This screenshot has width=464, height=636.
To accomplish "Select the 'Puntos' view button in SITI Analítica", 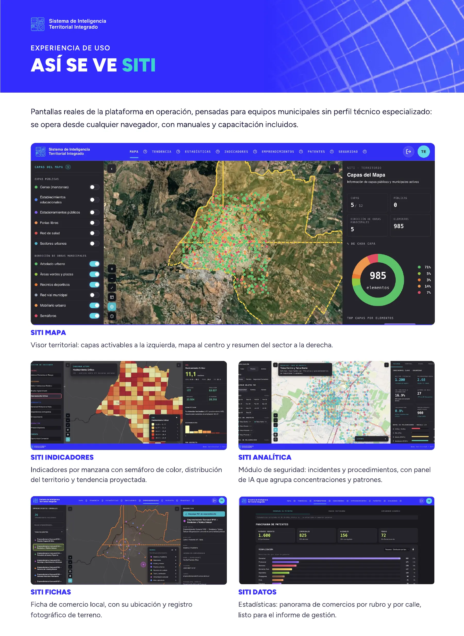I will tap(253, 369).
